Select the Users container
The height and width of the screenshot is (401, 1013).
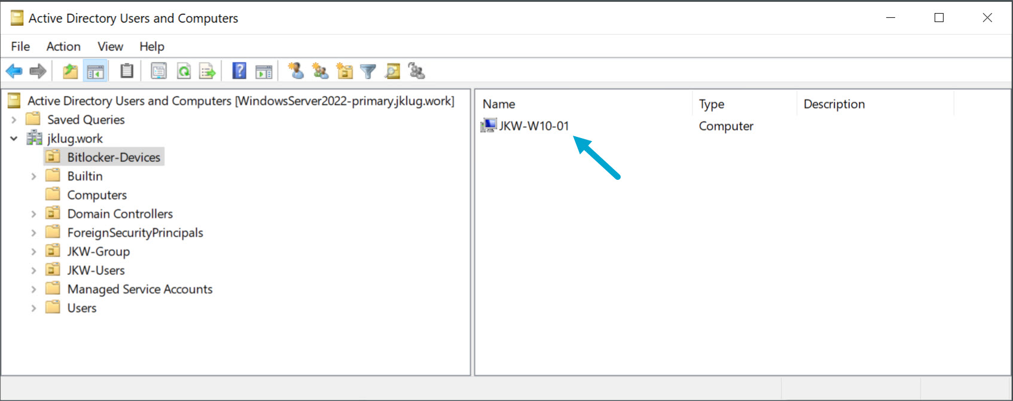tap(82, 308)
